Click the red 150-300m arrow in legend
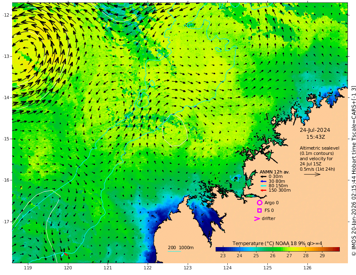Viewport: 356px width, 275px height. (x=263, y=190)
